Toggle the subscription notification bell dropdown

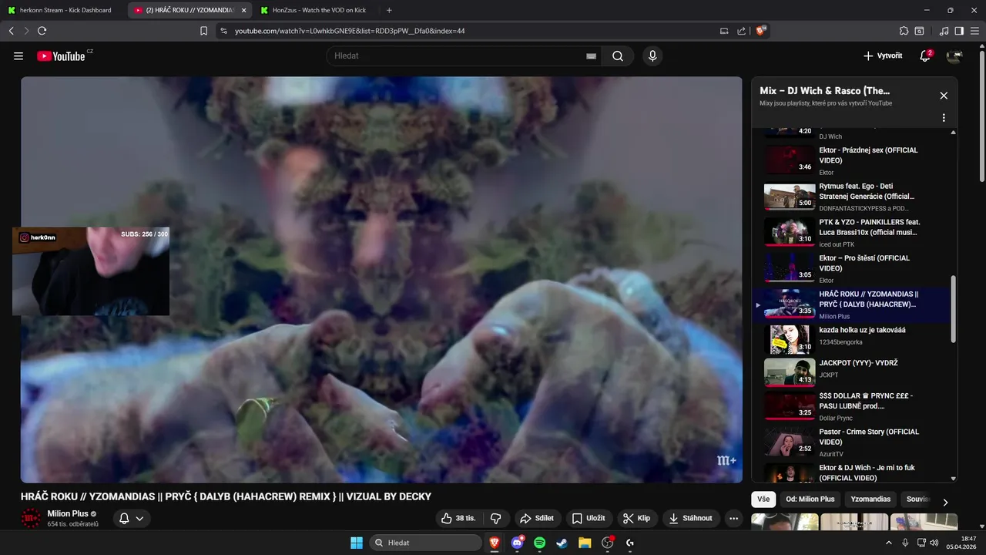click(x=131, y=518)
